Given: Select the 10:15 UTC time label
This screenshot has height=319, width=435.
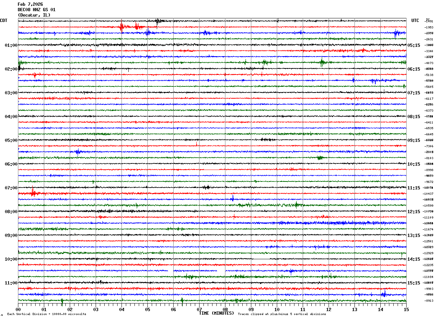Looking at the screenshot, I should point(414,164).
